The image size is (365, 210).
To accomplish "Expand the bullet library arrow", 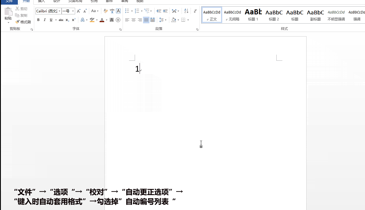I will point(132,11).
